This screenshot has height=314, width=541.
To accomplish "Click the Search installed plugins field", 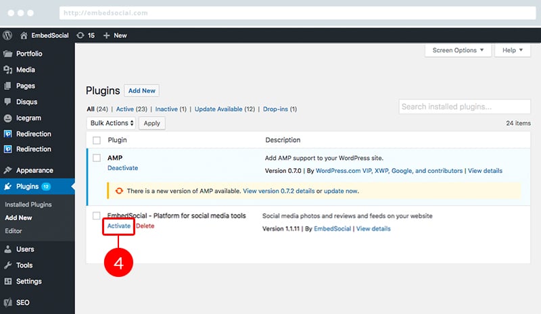I will coord(465,107).
